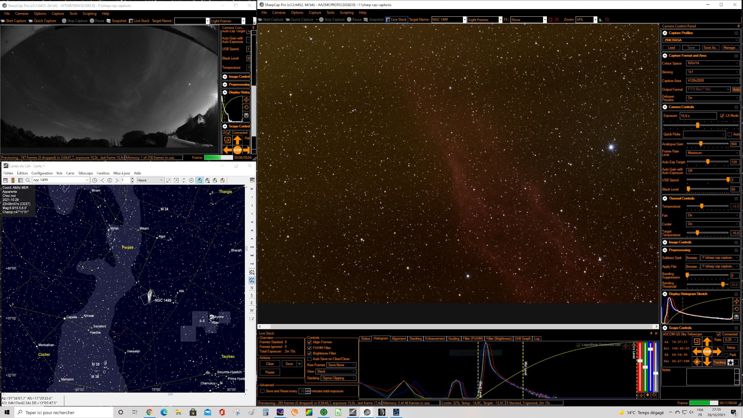Image resolution: width=743 pixels, height=418 pixels.
Task: Open calendar icon in Cartes du Ciel toolbar
Action: [5, 180]
